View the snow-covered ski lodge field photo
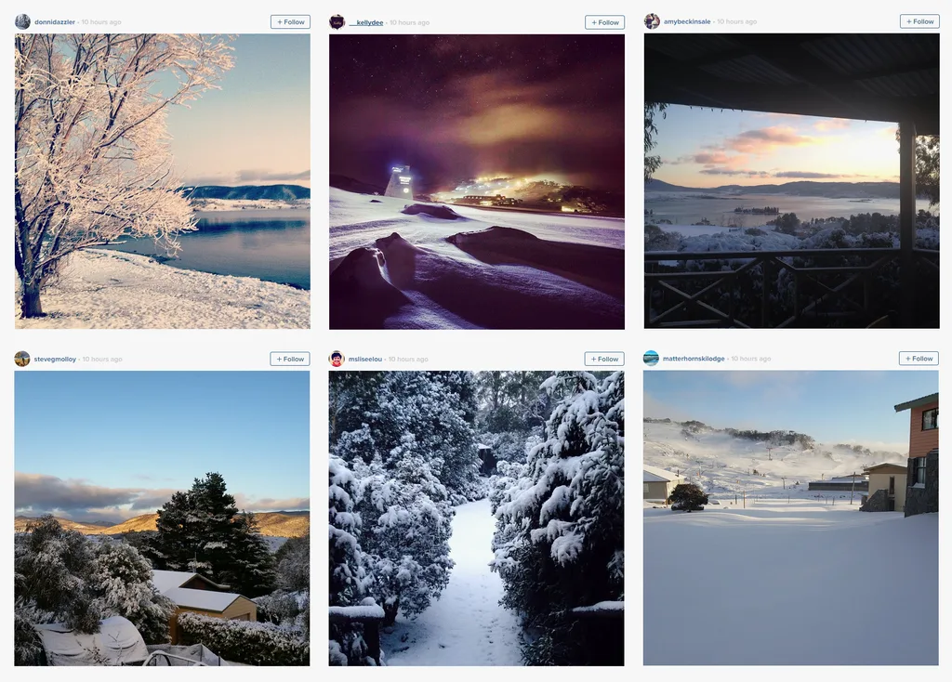Viewport: 952px width, 682px height. coord(790,518)
